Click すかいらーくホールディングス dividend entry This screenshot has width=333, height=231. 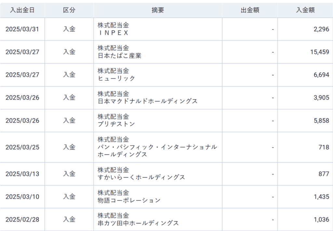coord(141,177)
